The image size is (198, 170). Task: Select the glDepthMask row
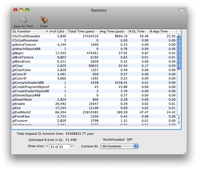click(94, 100)
